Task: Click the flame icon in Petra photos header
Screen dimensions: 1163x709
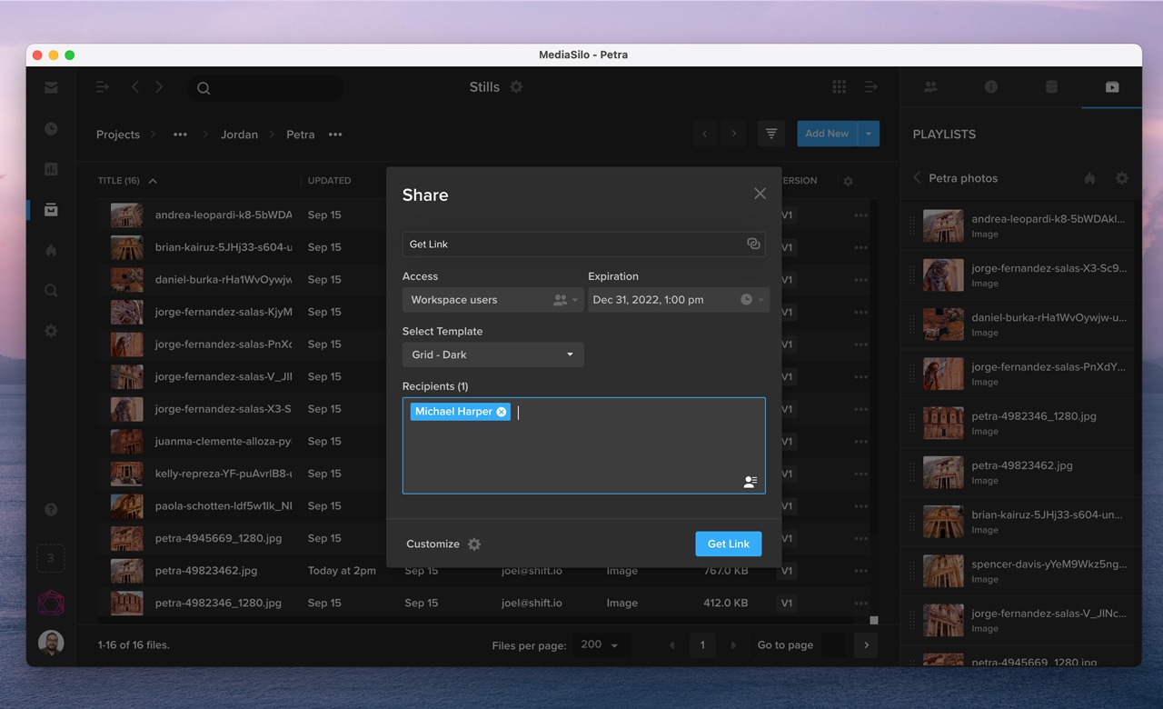Action: point(1089,178)
